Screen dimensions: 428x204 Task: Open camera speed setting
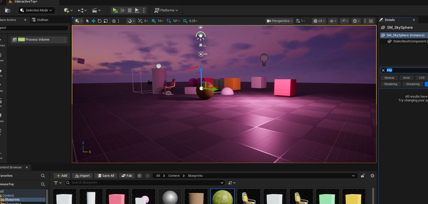pyautogui.click(x=300, y=21)
